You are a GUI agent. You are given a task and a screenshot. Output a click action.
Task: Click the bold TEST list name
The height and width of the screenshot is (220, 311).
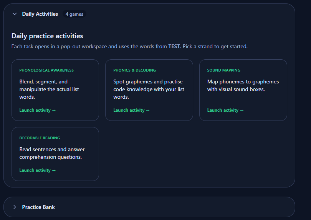[x=174, y=47]
